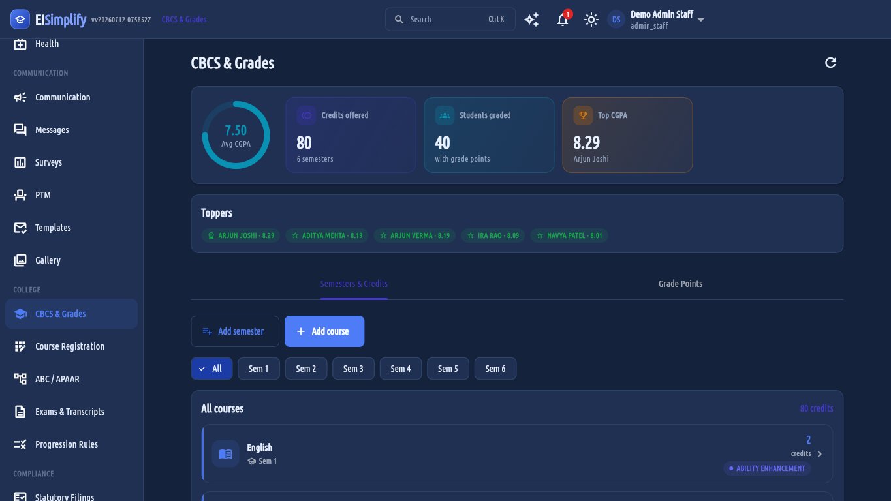Click the picture icon beside Gallery

click(20, 260)
